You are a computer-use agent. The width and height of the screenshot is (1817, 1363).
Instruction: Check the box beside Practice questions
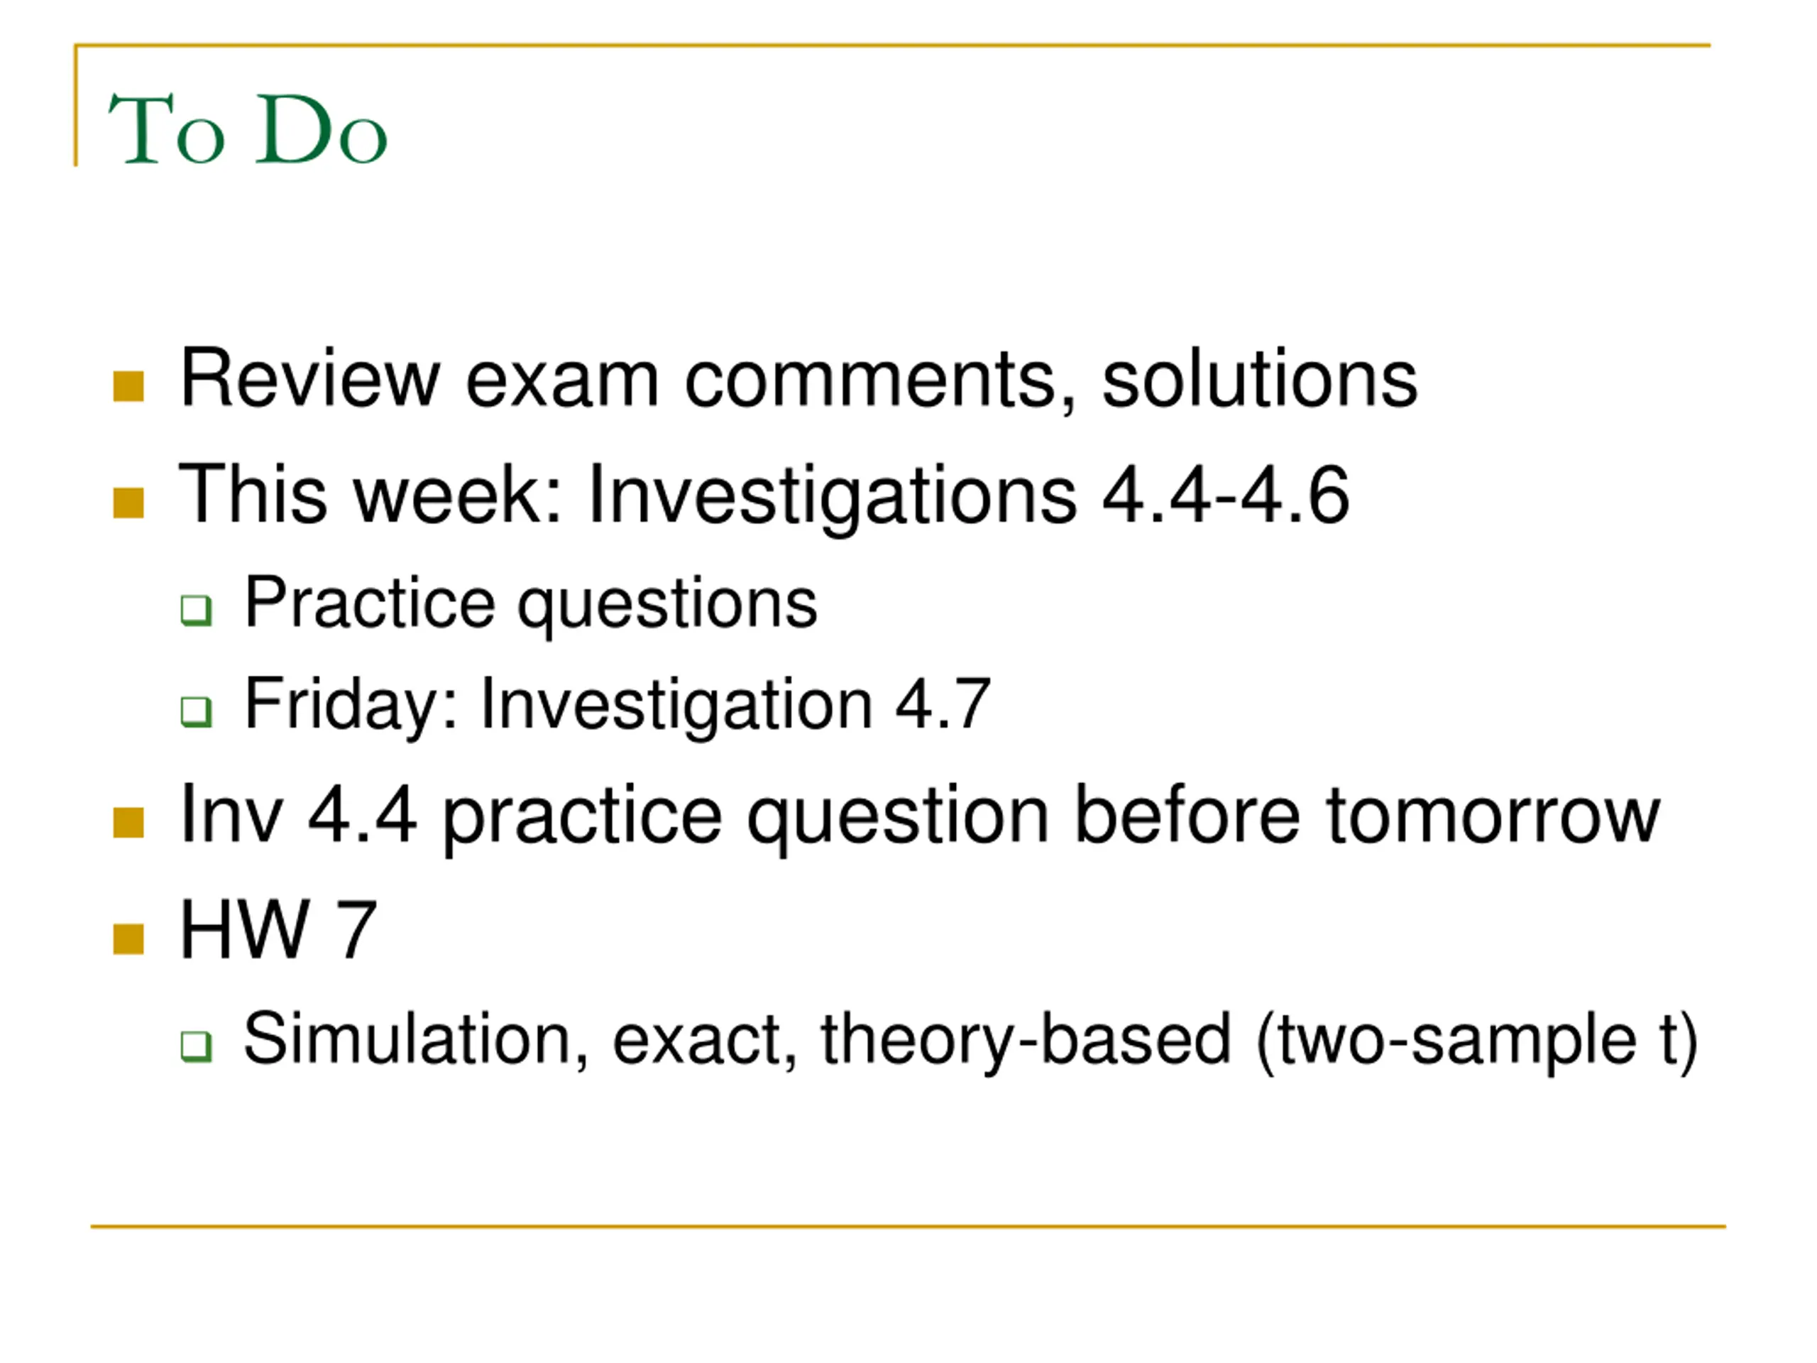pos(197,611)
